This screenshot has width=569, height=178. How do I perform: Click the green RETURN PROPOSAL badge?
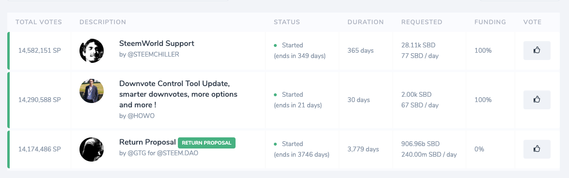point(206,143)
